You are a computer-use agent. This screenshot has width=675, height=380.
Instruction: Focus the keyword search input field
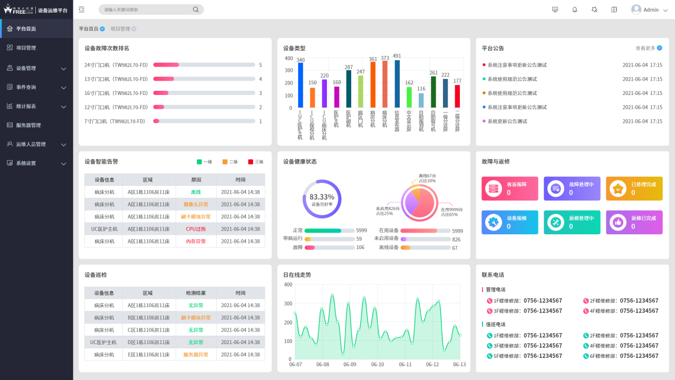[145, 9]
